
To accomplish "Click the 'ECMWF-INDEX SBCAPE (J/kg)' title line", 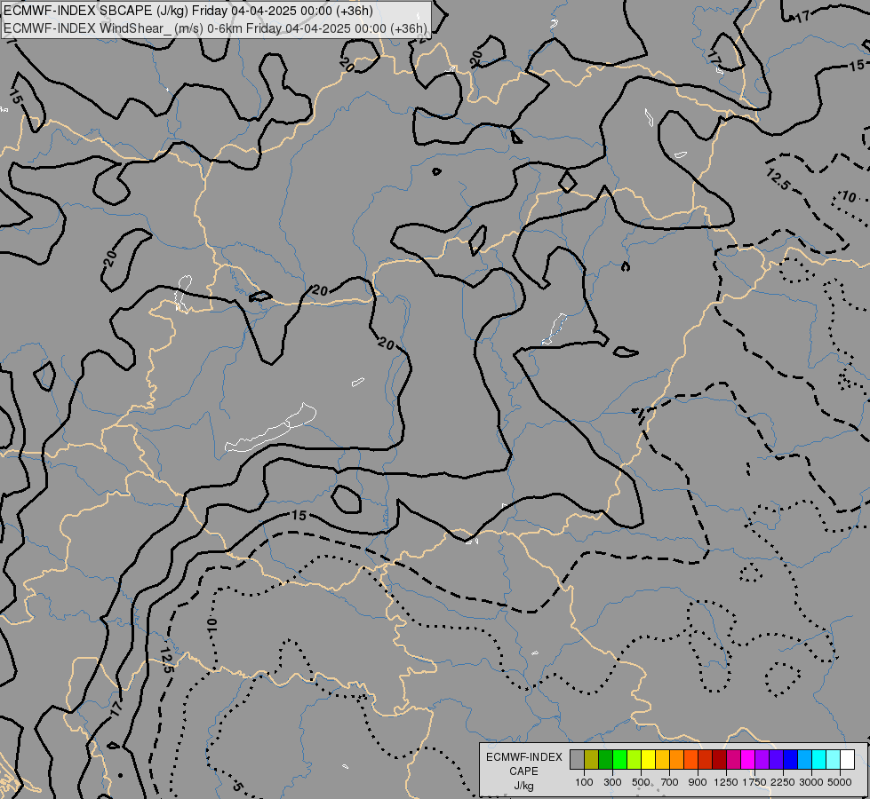I will [188, 11].
